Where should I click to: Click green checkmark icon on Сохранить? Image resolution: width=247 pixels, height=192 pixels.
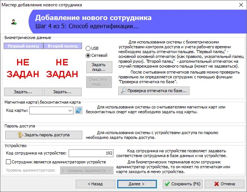pos(167,184)
